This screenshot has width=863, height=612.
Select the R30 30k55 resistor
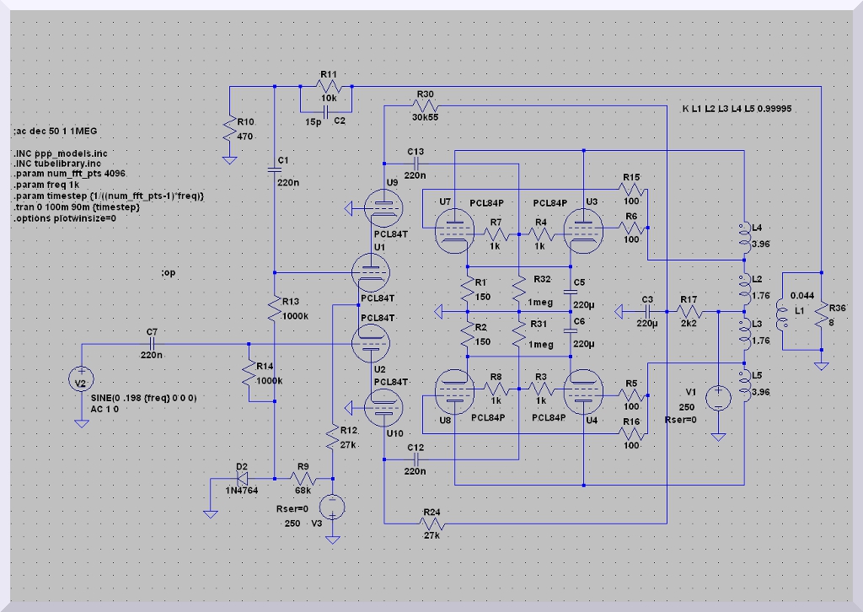[425, 105]
